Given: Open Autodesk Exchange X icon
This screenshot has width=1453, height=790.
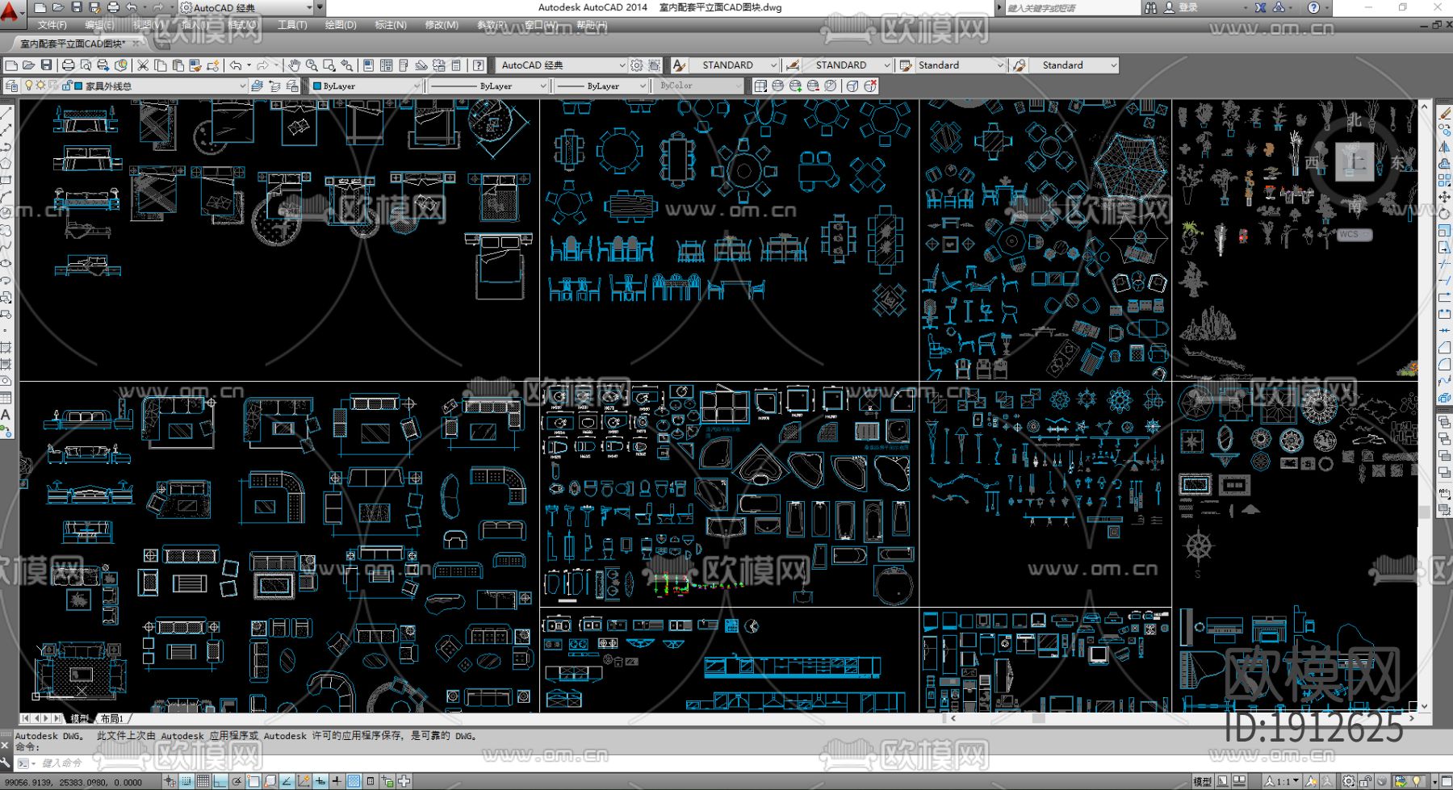Looking at the screenshot, I should click(x=1260, y=7).
